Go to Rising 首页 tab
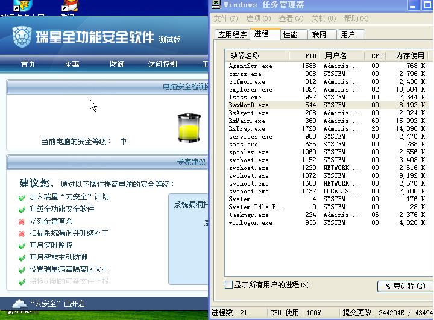Image resolution: width=434 pixels, height=320 pixels. pos(28,64)
